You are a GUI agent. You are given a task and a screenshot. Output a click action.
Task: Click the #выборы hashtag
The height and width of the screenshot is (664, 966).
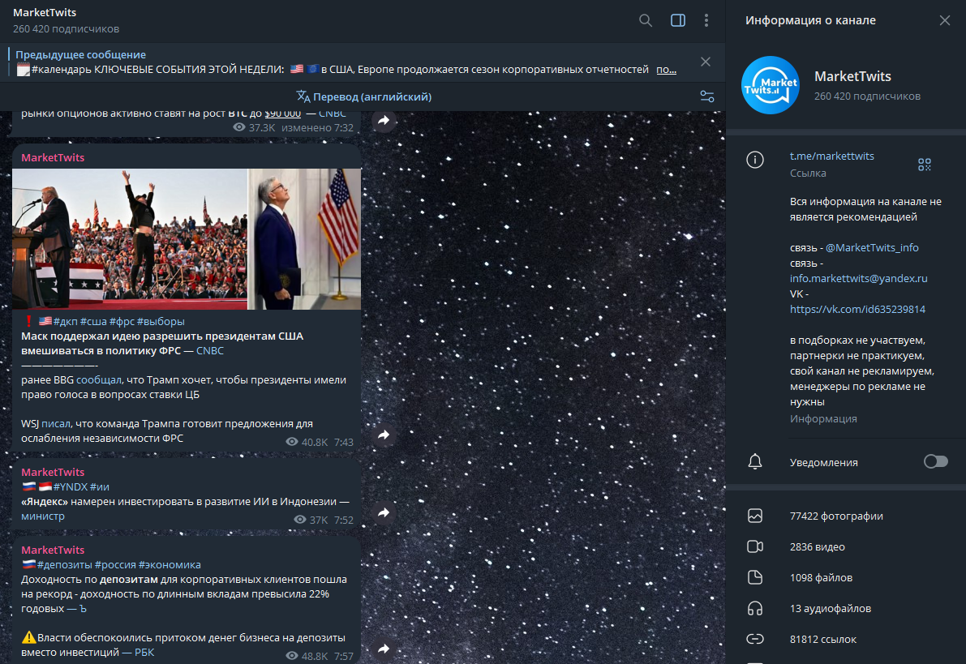[x=161, y=322]
